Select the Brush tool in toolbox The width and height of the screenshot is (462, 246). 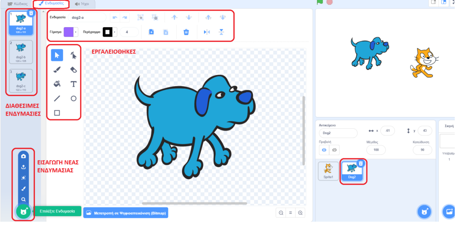click(57, 70)
